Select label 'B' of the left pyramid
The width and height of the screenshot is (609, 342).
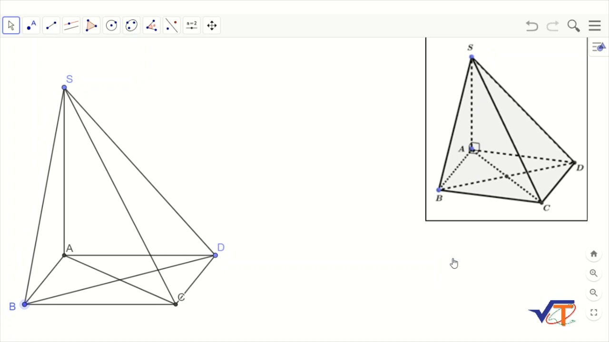[12, 307]
